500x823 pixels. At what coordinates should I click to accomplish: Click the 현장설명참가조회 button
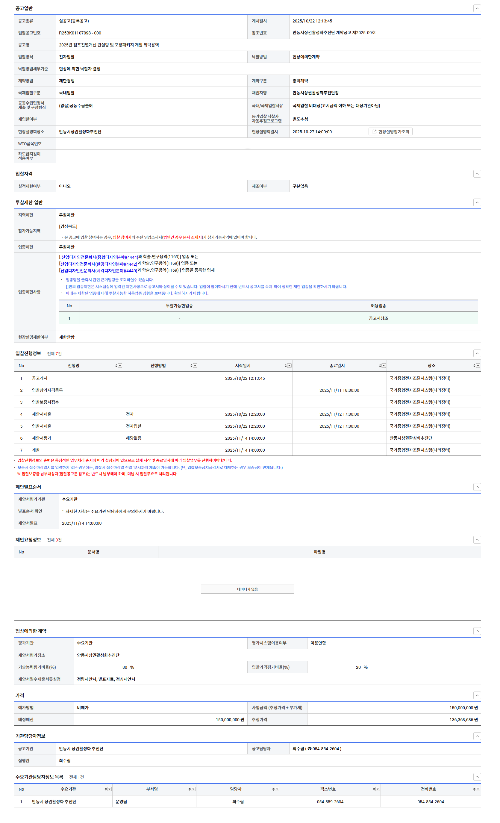pos(390,131)
